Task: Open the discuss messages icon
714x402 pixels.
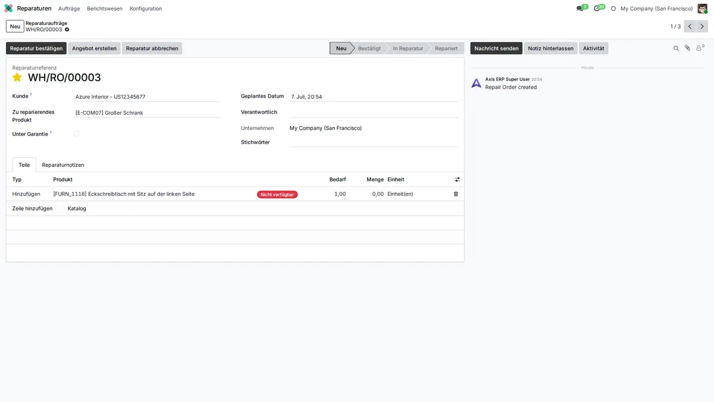Action: point(580,8)
